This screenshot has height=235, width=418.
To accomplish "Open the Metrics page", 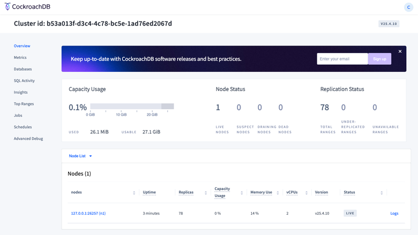I will click(20, 57).
